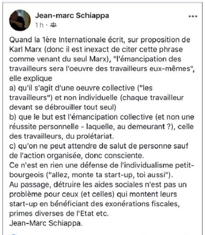Image resolution: width=205 pixels, height=235 pixels.
Task: Open Jean-marc Schiappa's profile picture
Action: (20, 20)
